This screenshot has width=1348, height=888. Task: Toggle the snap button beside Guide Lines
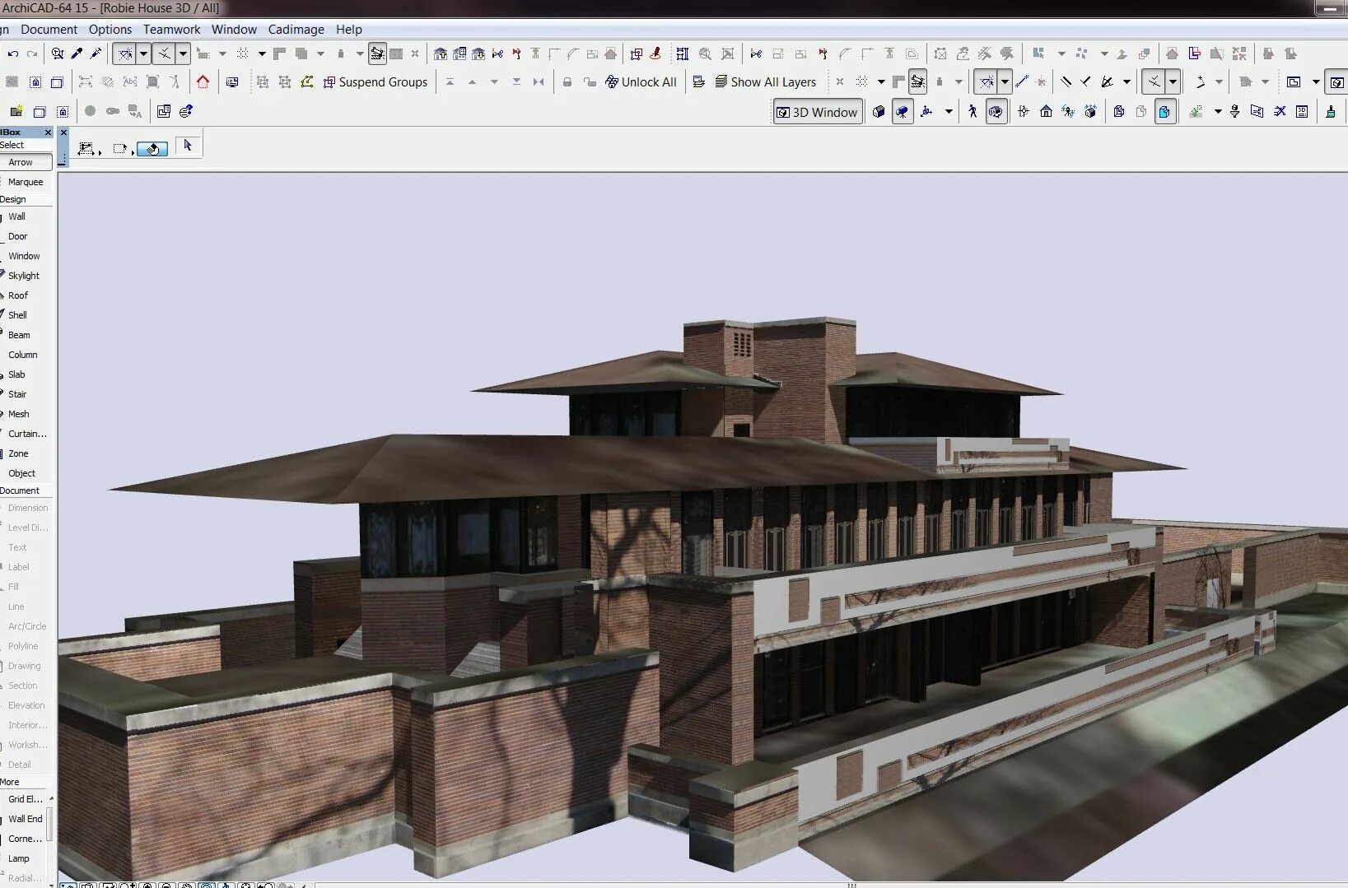[x=164, y=53]
